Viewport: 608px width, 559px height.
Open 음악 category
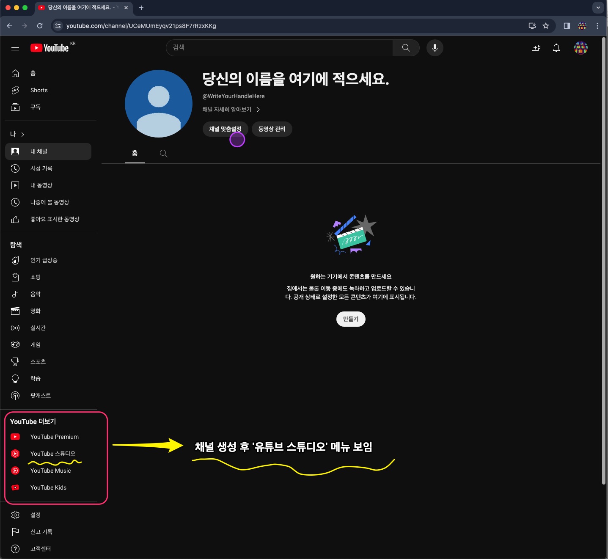pos(48,294)
